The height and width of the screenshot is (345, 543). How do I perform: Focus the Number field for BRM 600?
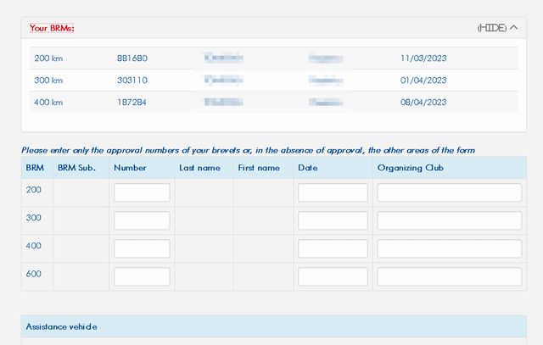tap(142, 276)
